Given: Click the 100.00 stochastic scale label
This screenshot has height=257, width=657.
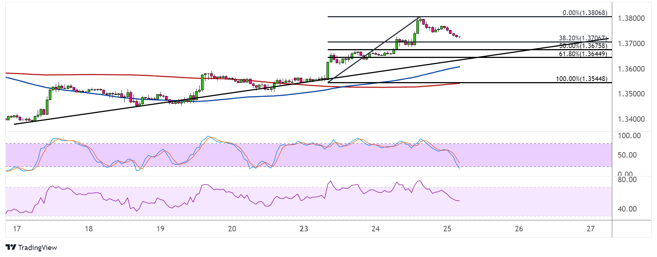Looking at the screenshot, I should [629, 136].
